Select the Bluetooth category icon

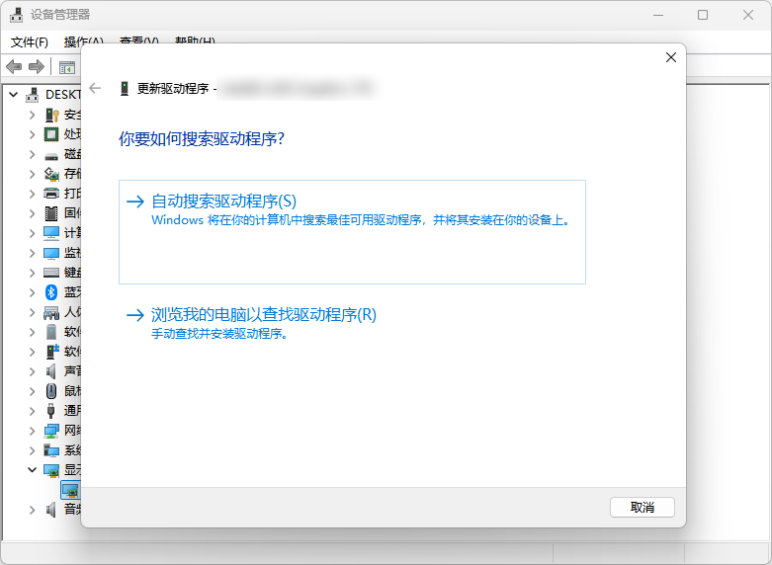51,292
